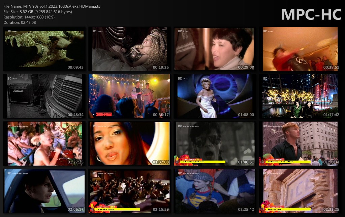Screen dimensions: 345x217
Task: Select the thumbnail timestamped 01:46:51
Action: pyautogui.click(x=215, y=144)
